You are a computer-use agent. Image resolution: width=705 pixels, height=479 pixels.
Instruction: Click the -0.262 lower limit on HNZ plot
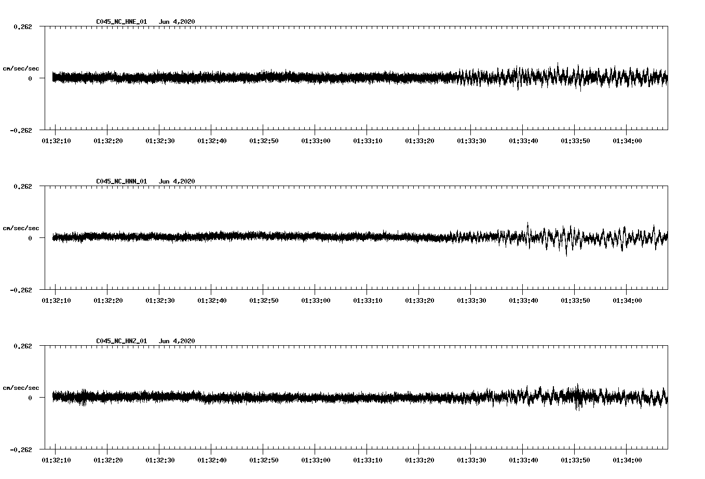click(x=21, y=449)
